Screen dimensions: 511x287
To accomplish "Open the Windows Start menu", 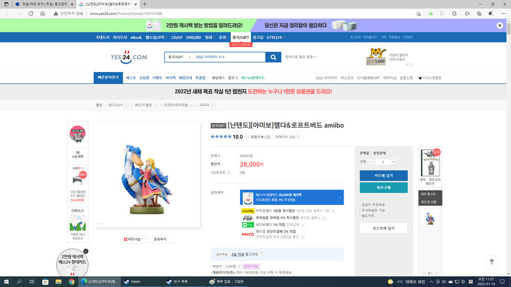I will [x=6, y=282].
